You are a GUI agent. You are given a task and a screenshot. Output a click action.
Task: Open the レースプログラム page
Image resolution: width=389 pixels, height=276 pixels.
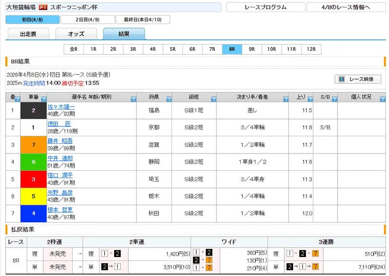(x=265, y=7)
